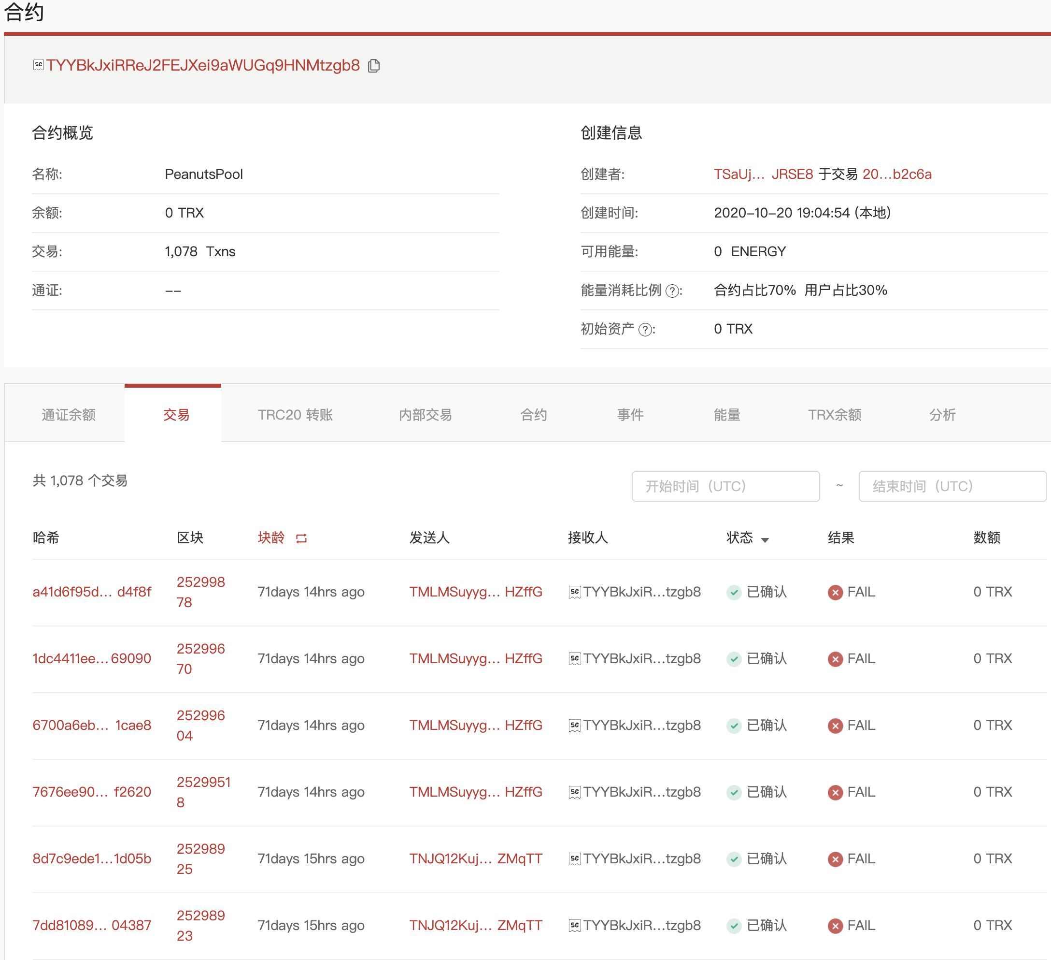Open creation transaction 20...b2c6a

click(x=897, y=175)
